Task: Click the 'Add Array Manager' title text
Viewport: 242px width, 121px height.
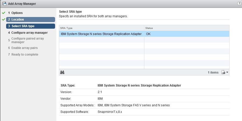Action: pyautogui.click(x=22, y=4)
